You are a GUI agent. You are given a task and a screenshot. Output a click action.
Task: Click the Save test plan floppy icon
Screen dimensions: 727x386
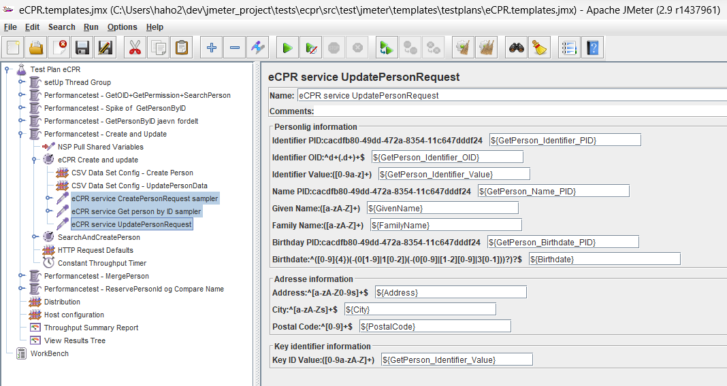point(82,48)
